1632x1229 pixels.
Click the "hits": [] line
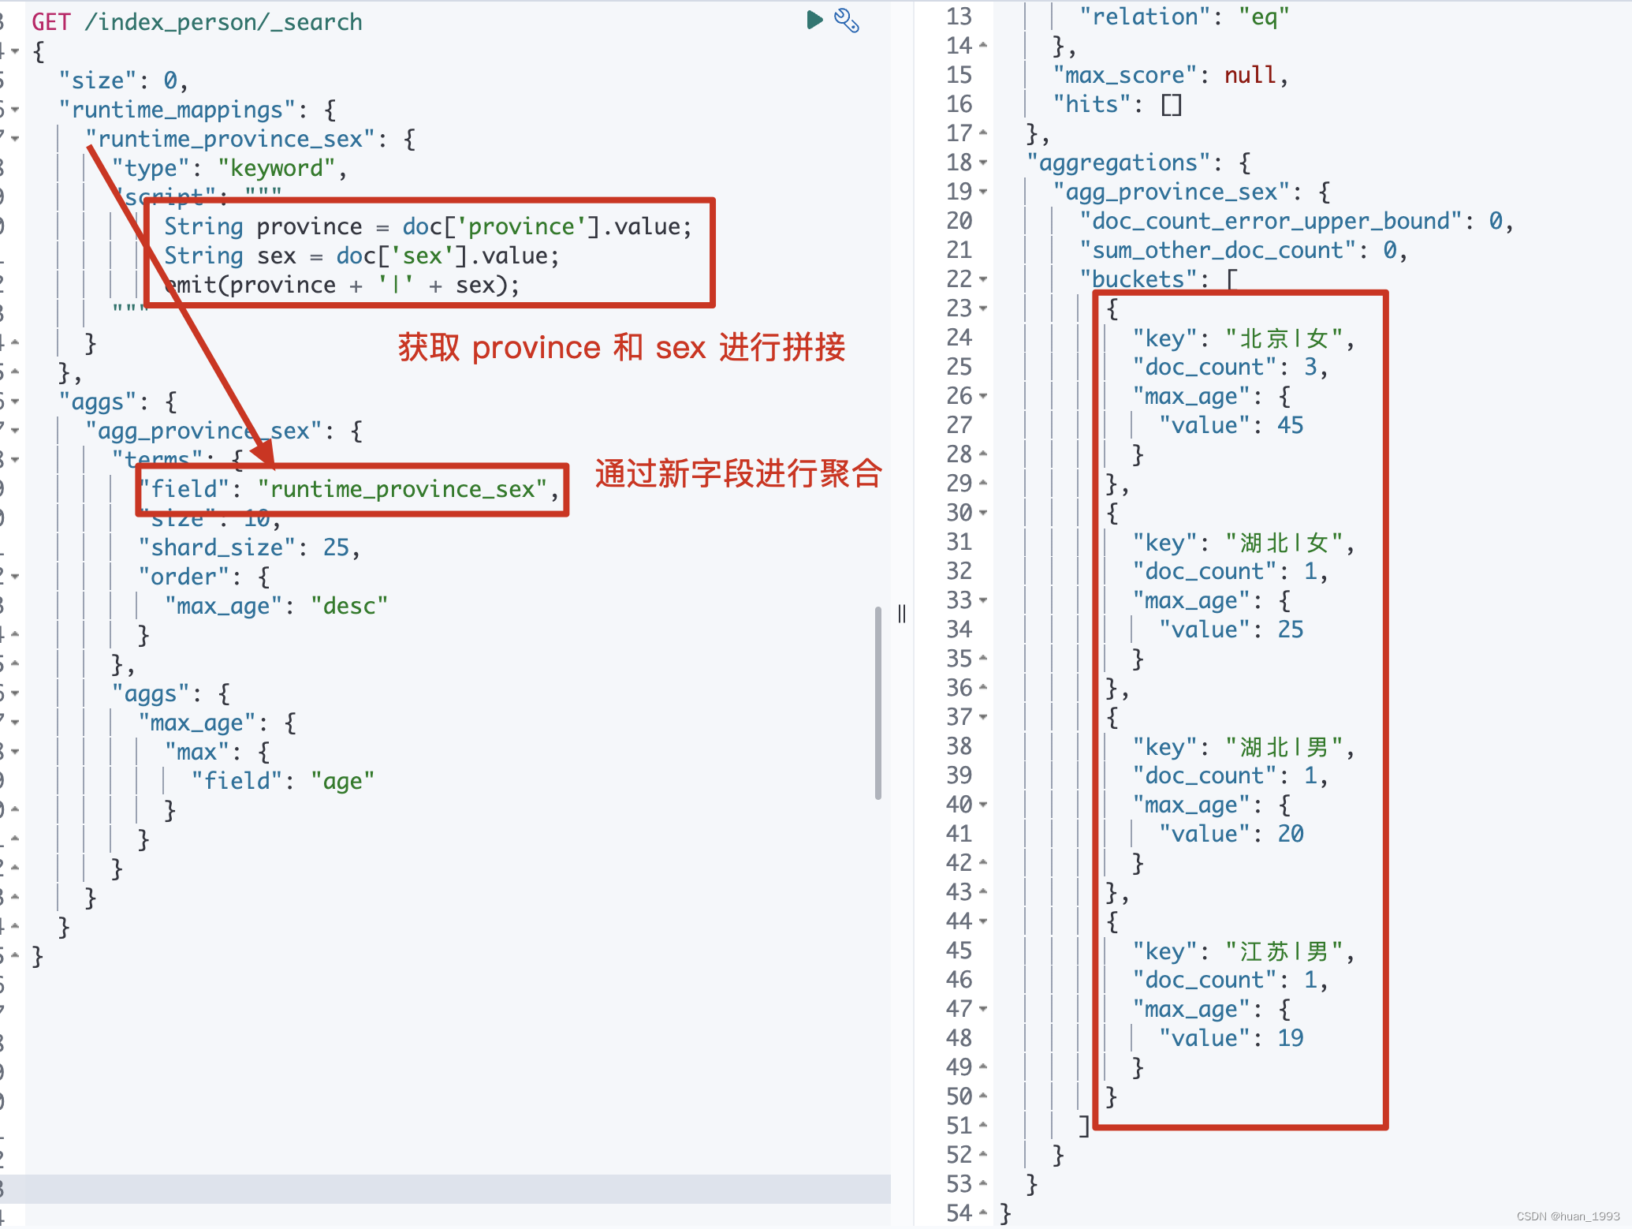1118,104
